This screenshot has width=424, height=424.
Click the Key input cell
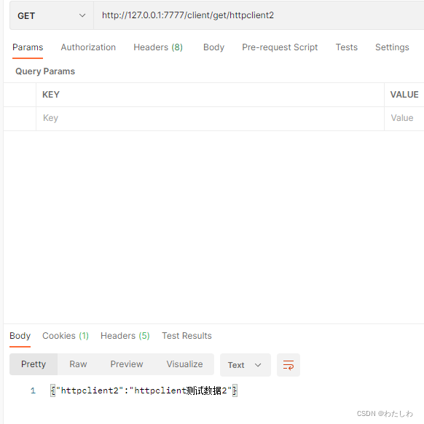[x=210, y=119]
